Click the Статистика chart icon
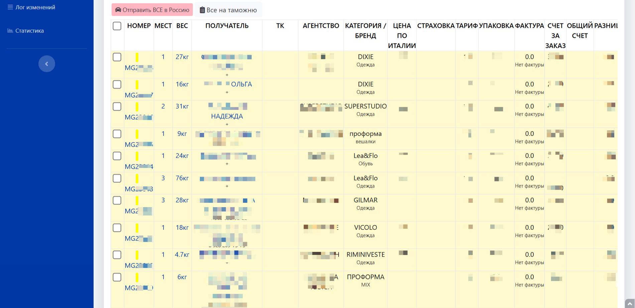 (10, 30)
